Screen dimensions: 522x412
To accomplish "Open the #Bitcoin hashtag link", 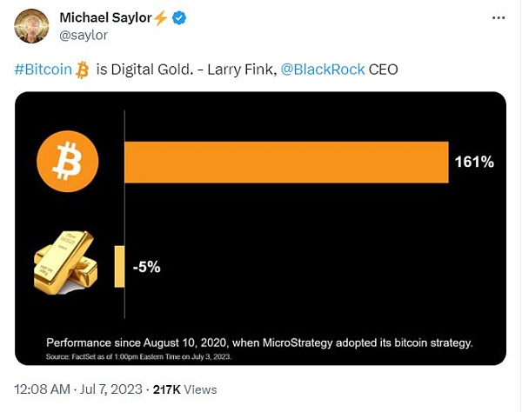I will (43, 70).
